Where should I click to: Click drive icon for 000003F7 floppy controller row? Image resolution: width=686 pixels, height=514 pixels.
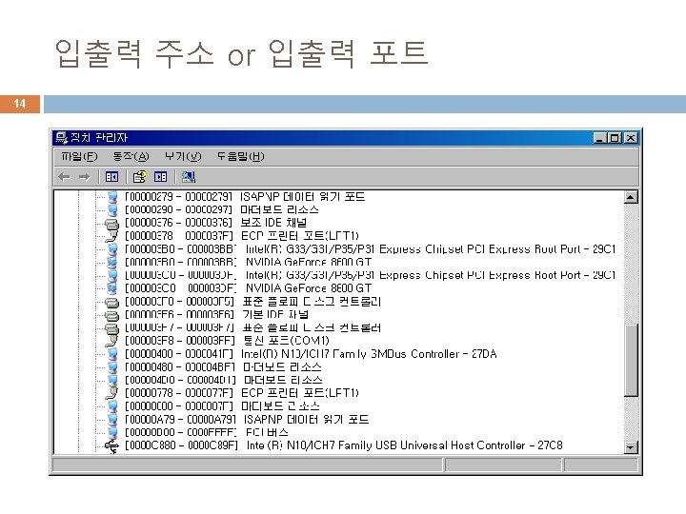pos(112,328)
